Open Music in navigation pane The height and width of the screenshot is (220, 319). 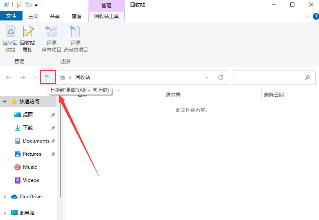[30, 167]
